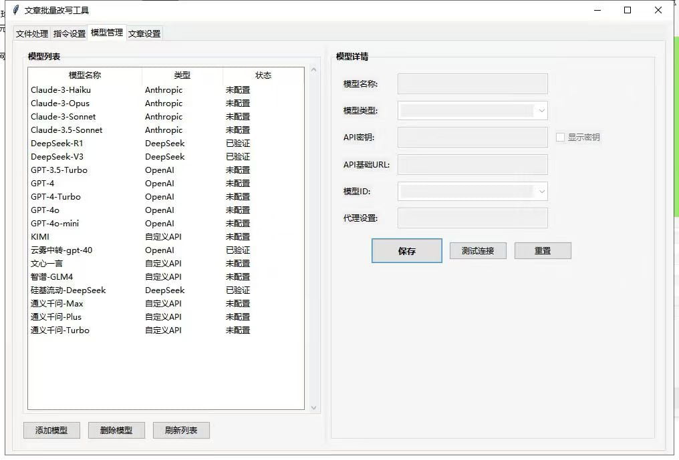
Task: Click the 刷新列表 button
Action: point(181,430)
